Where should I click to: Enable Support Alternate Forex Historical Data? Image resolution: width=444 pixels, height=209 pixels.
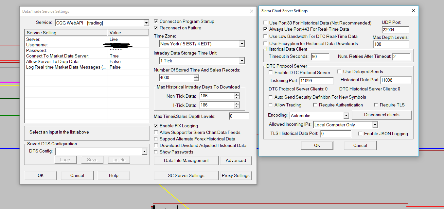click(x=156, y=139)
